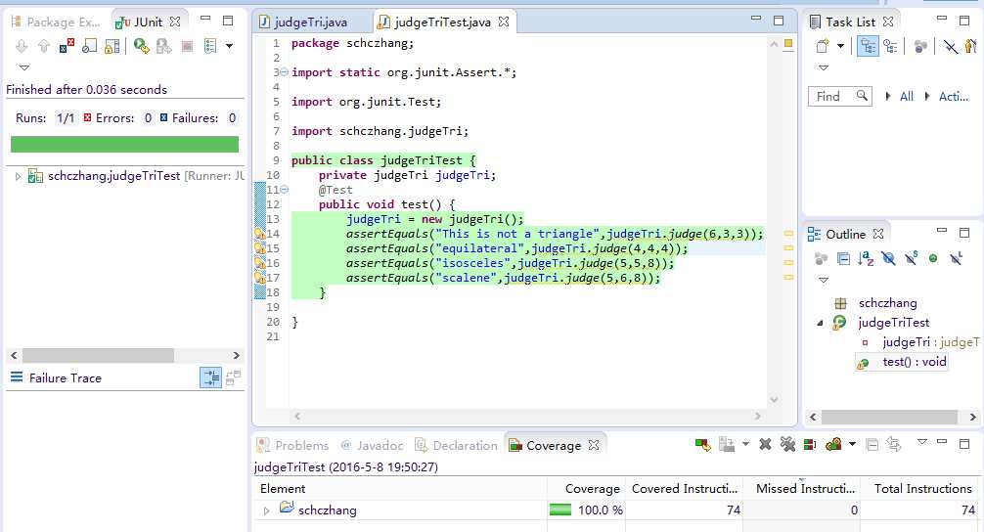Screen dimensions: 984x532
Task: Open the Outline View Menu triangle
Action: tap(824, 280)
